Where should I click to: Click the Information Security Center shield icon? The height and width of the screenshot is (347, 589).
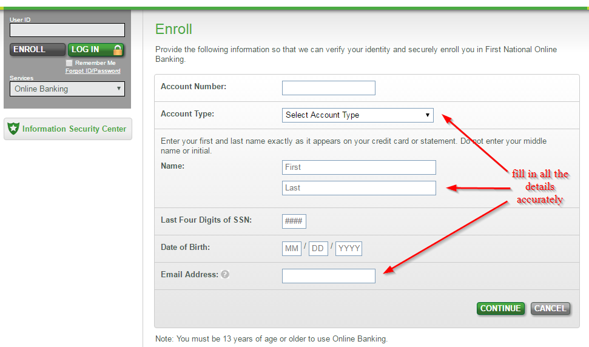coord(13,129)
